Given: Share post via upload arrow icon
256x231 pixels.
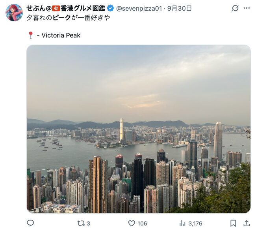Looking at the screenshot, I should [x=247, y=223].
